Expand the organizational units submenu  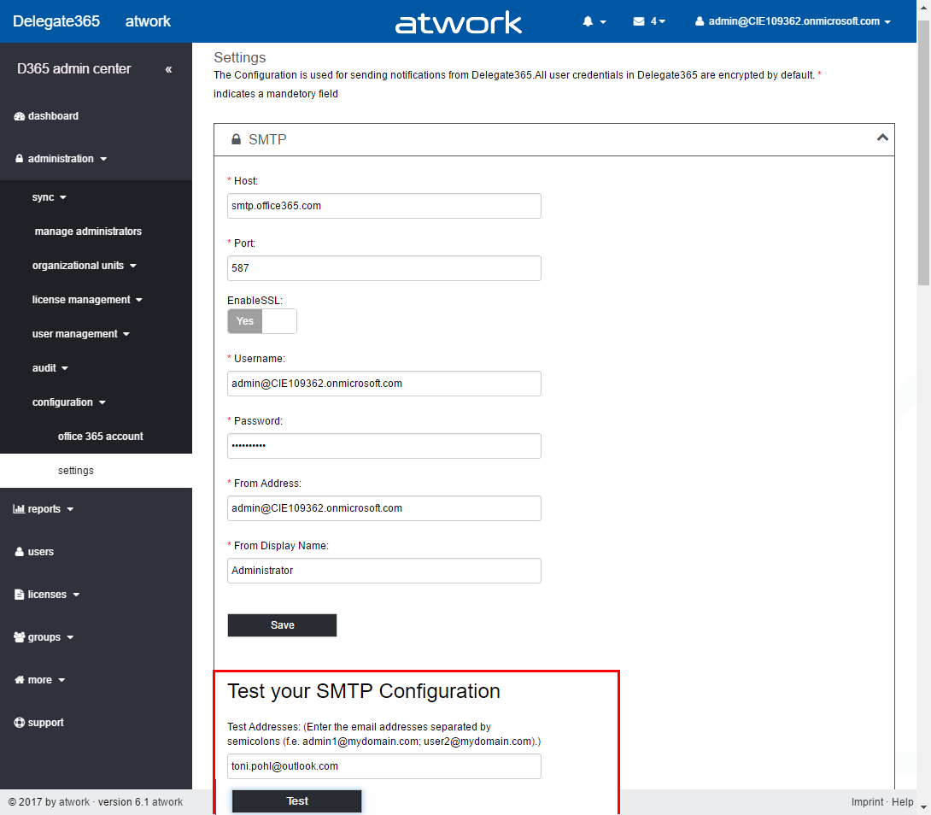click(84, 266)
